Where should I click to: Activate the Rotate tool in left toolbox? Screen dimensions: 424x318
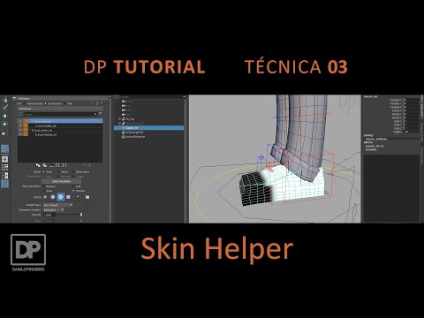tap(4, 124)
